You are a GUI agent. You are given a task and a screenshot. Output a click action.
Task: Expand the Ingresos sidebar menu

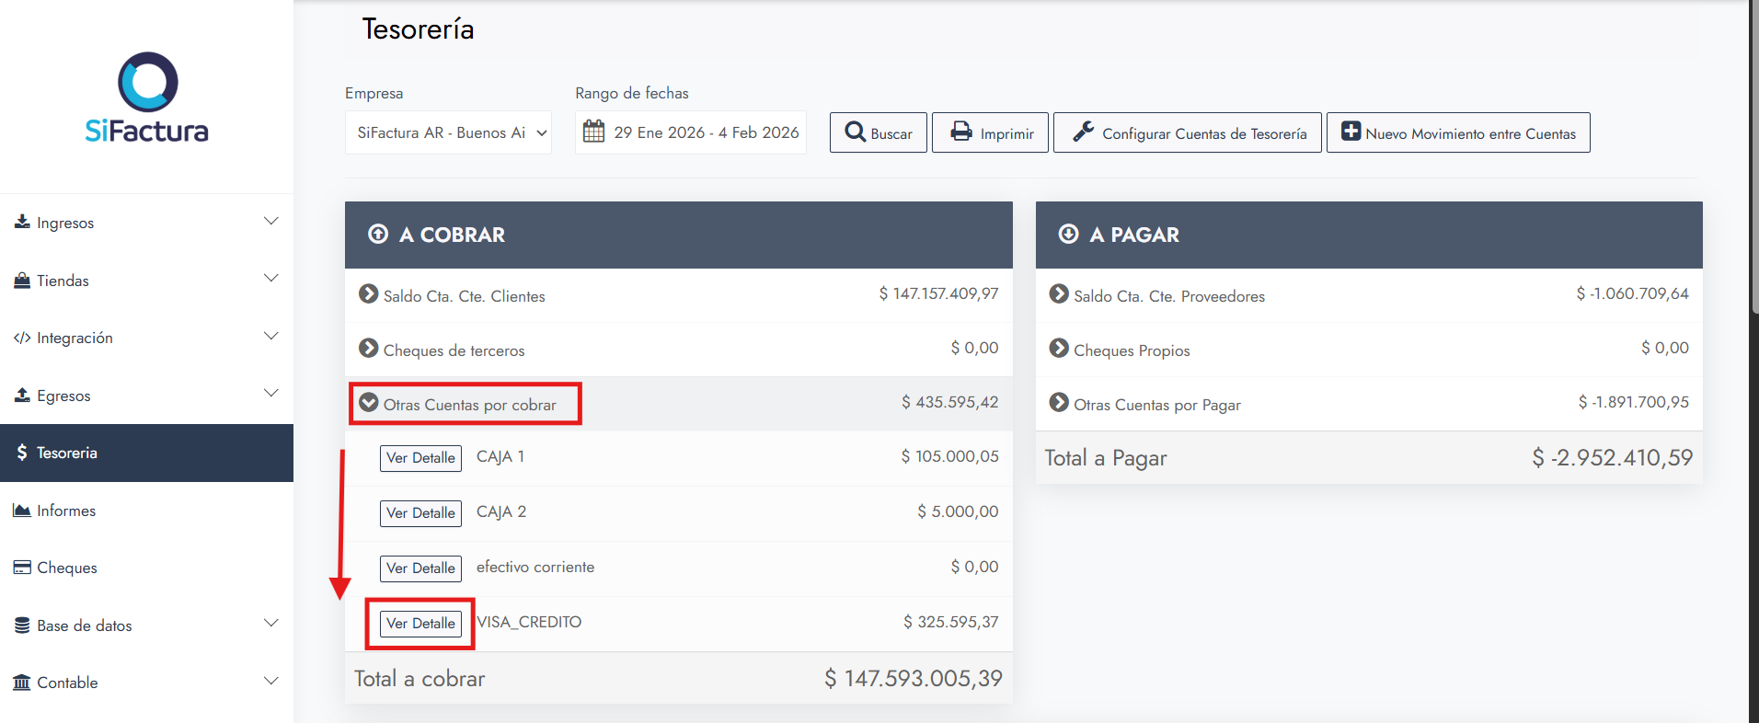tap(146, 223)
